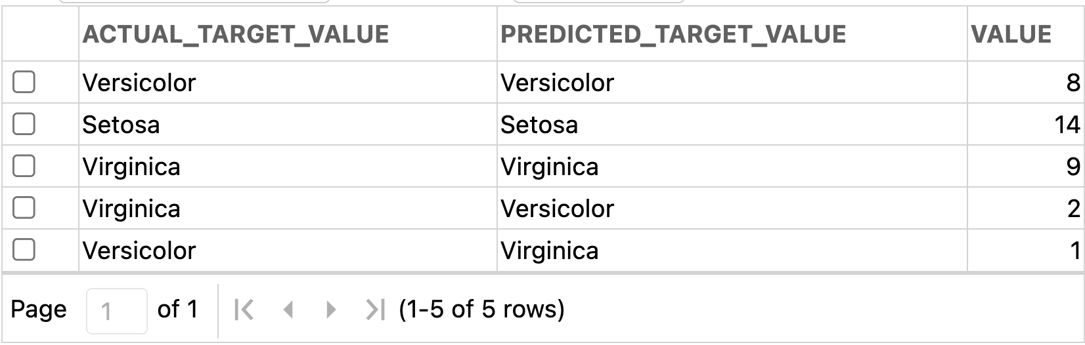Click the rows count text (1-5 of 5 rows)

click(x=481, y=309)
